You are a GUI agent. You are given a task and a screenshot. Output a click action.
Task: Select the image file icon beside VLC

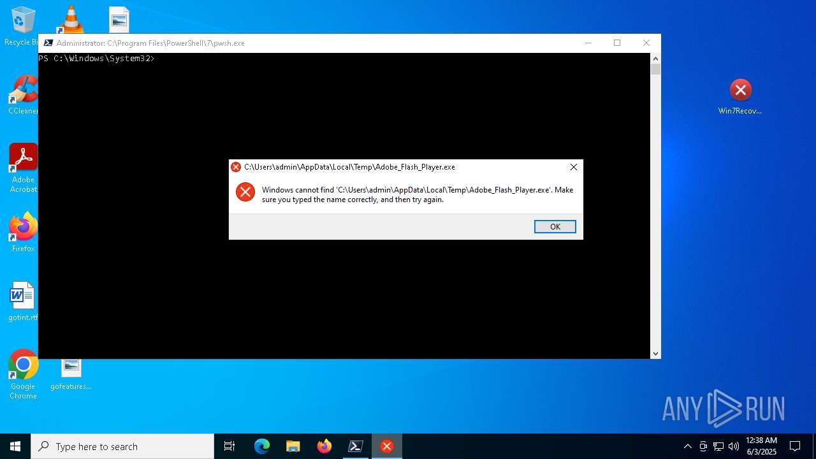tap(119, 20)
